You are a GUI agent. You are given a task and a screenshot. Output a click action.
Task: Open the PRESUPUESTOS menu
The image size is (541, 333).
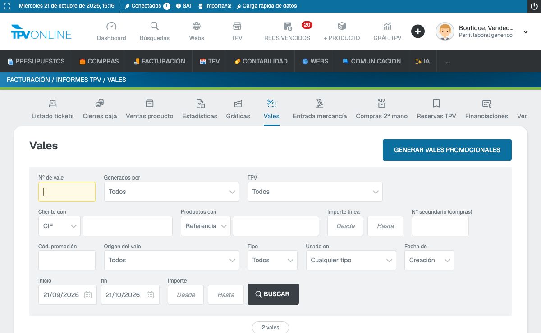pyautogui.click(x=36, y=61)
